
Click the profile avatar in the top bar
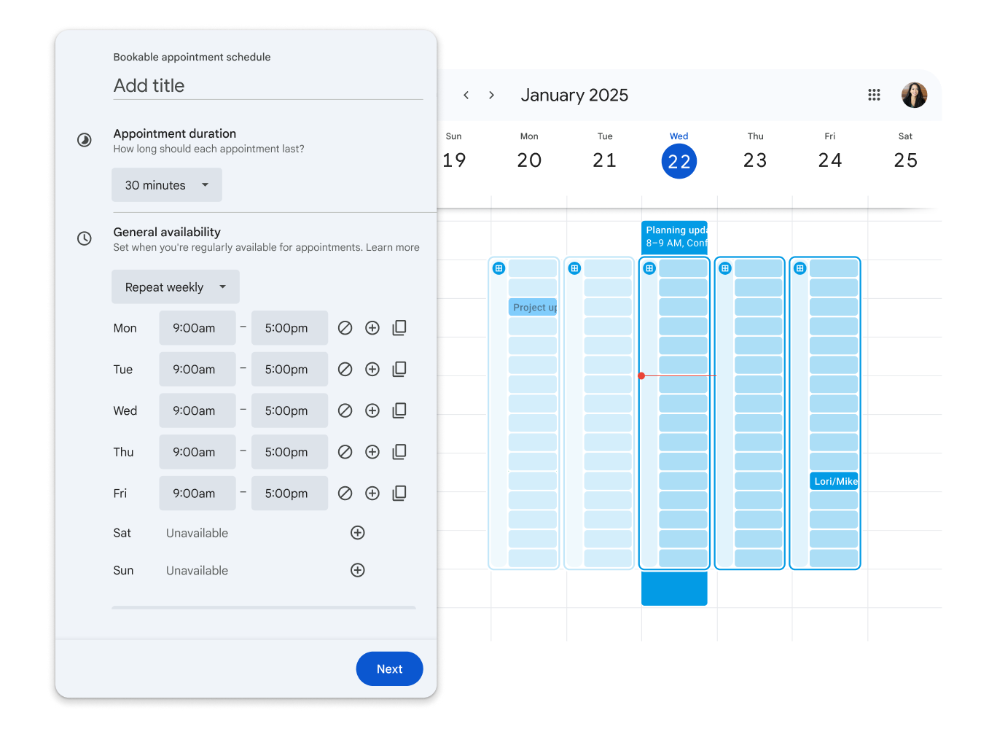(914, 95)
